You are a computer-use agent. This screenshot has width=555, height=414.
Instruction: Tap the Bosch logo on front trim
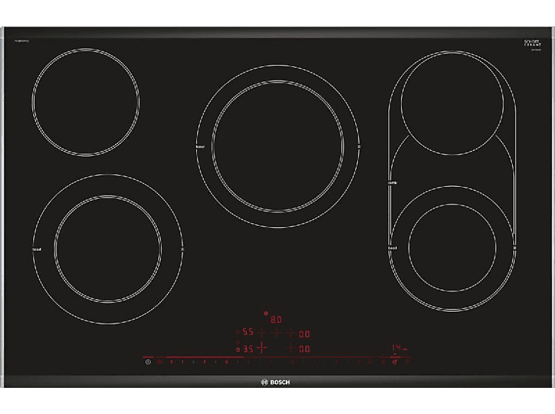(277, 382)
